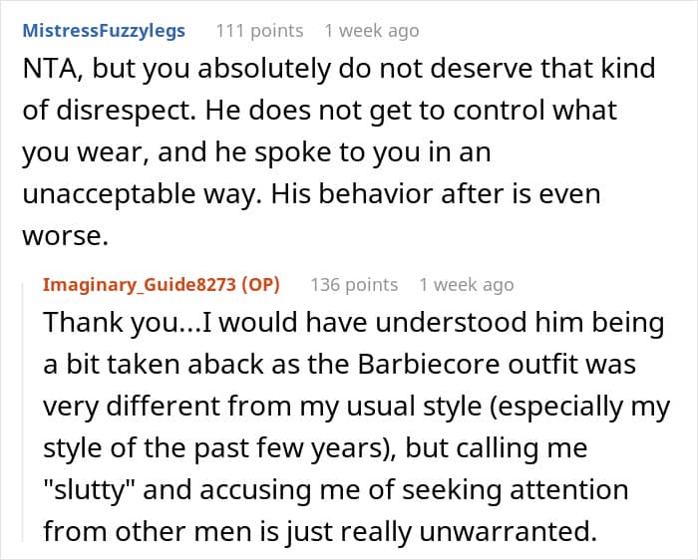Click the word disrespect in the top comment

[127, 111]
